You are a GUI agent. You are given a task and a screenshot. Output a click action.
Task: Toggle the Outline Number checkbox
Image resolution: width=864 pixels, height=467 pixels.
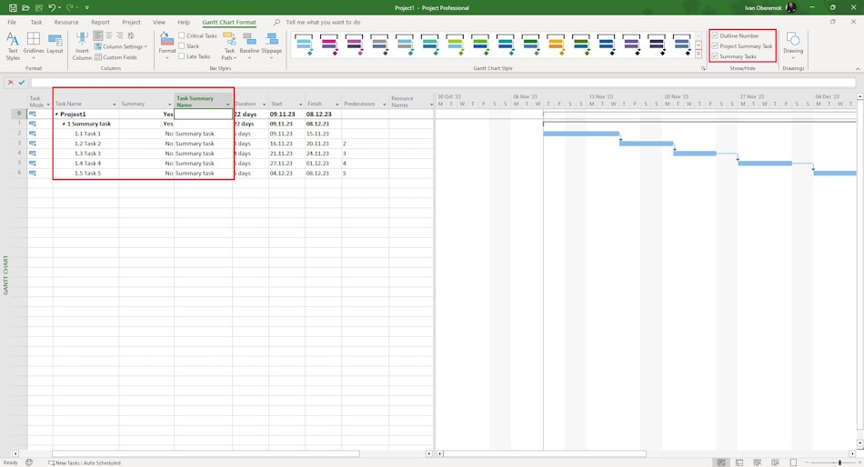(x=715, y=35)
